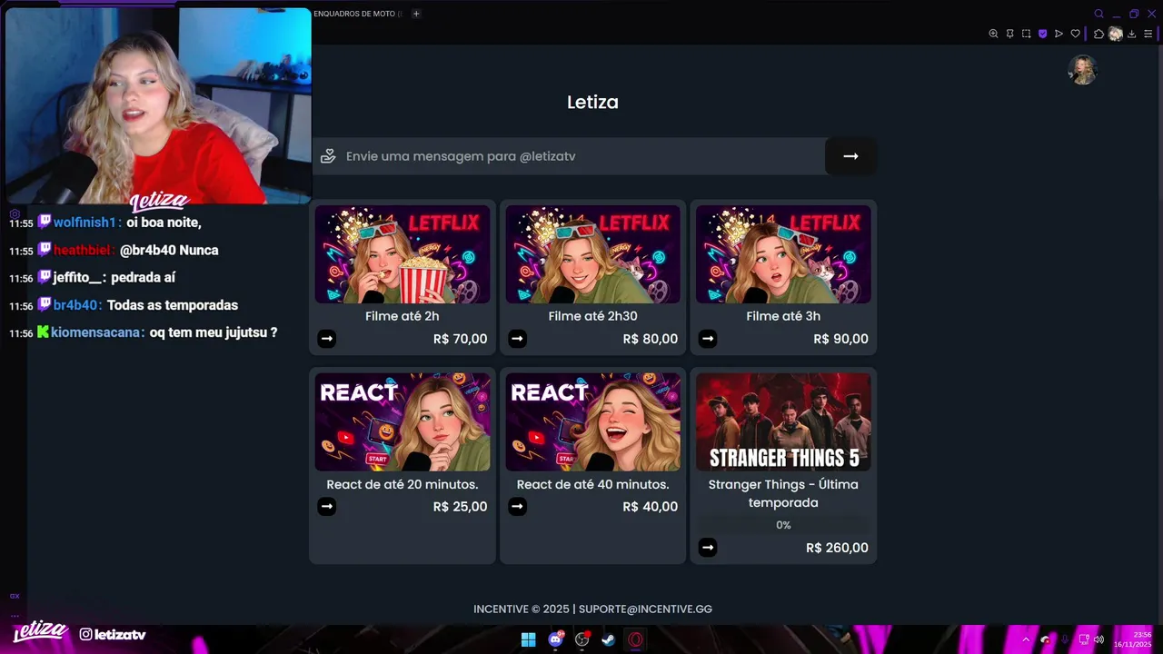This screenshot has width=1163, height=654.
Task: Click the gift icon inside the message box
Action: click(x=328, y=156)
